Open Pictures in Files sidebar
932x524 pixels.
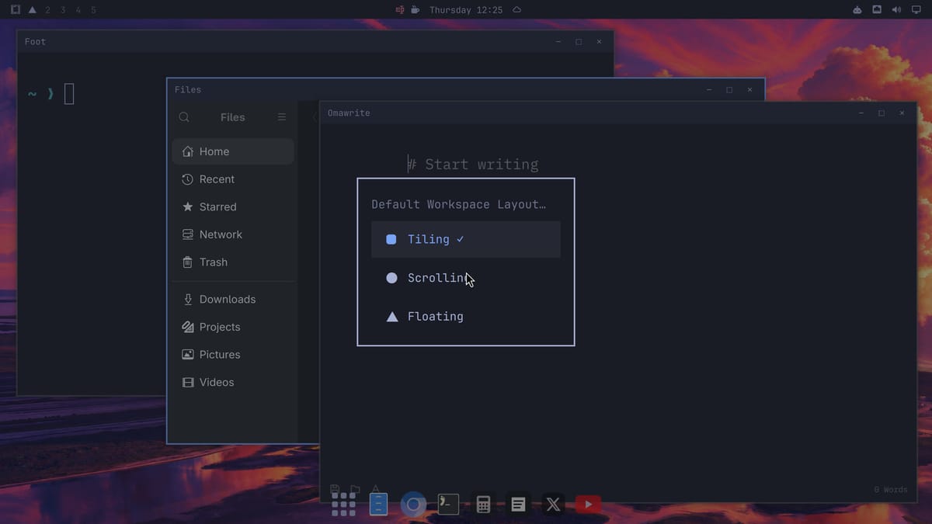(x=233, y=355)
